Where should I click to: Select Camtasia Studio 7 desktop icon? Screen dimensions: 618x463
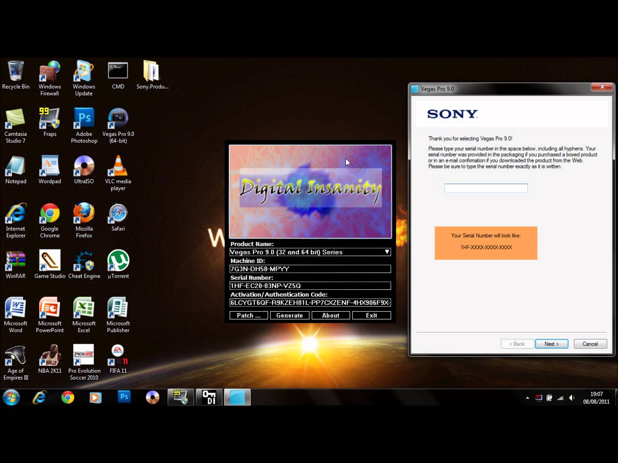(15, 126)
